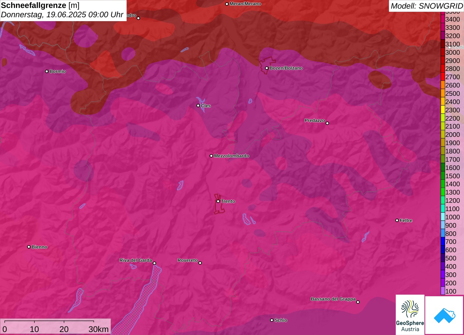This screenshot has width=464, height=335.
Task: Pick the 2700 m red legend swatch
Action: tap(443, 77)
